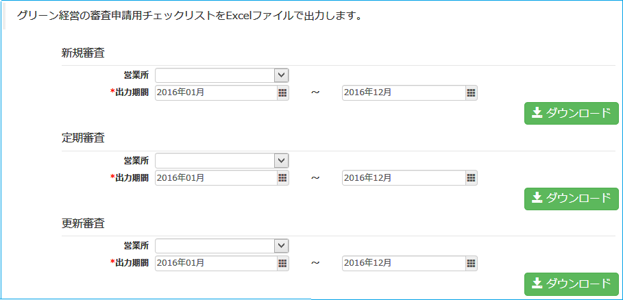The width and height of the screenshot is (623, 300).
Task: Open calendar for 新規審査 start month
Action: coord(282,92)
